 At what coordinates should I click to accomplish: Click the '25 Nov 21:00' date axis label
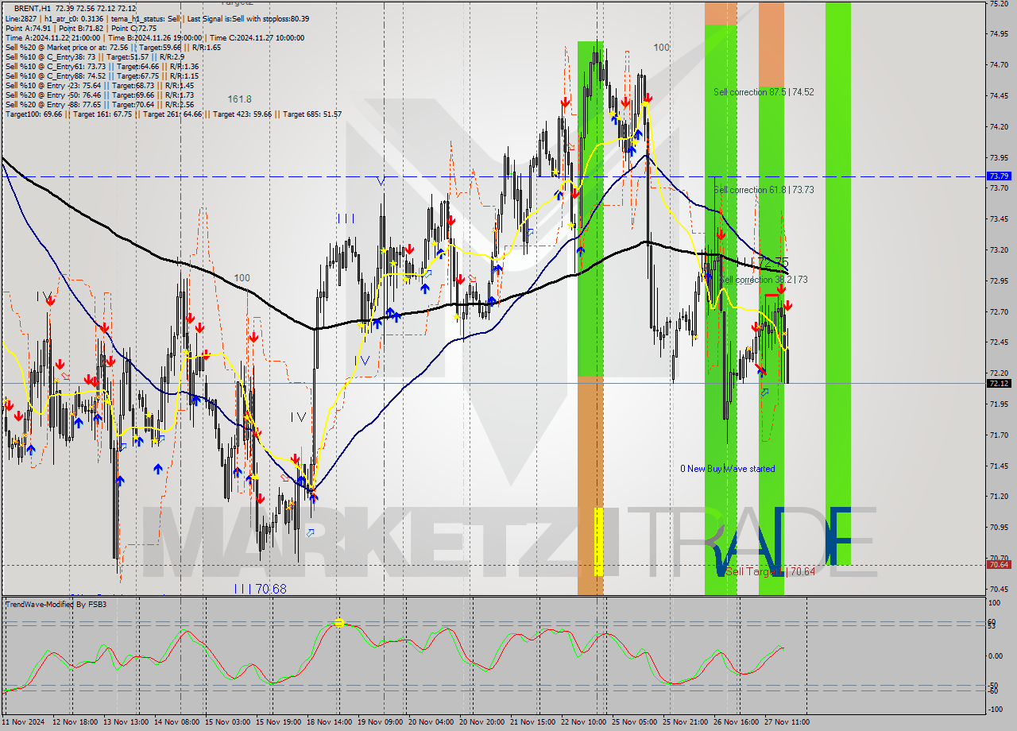[x=686, y=722]
